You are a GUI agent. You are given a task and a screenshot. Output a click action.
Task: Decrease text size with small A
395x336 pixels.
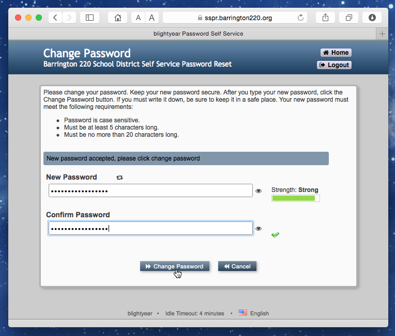coord(138,18)
